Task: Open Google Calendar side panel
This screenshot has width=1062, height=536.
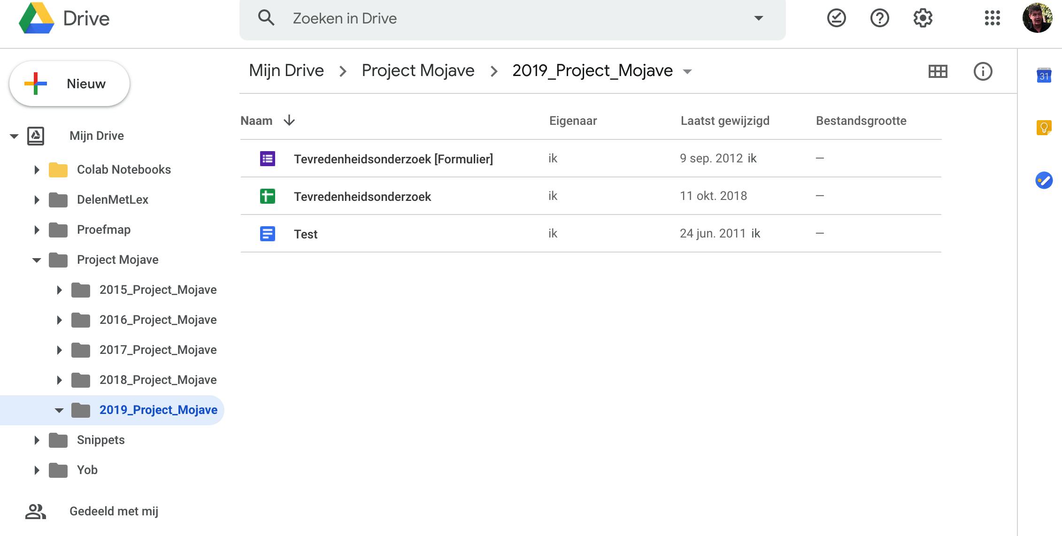Action: click(1044, 76)
